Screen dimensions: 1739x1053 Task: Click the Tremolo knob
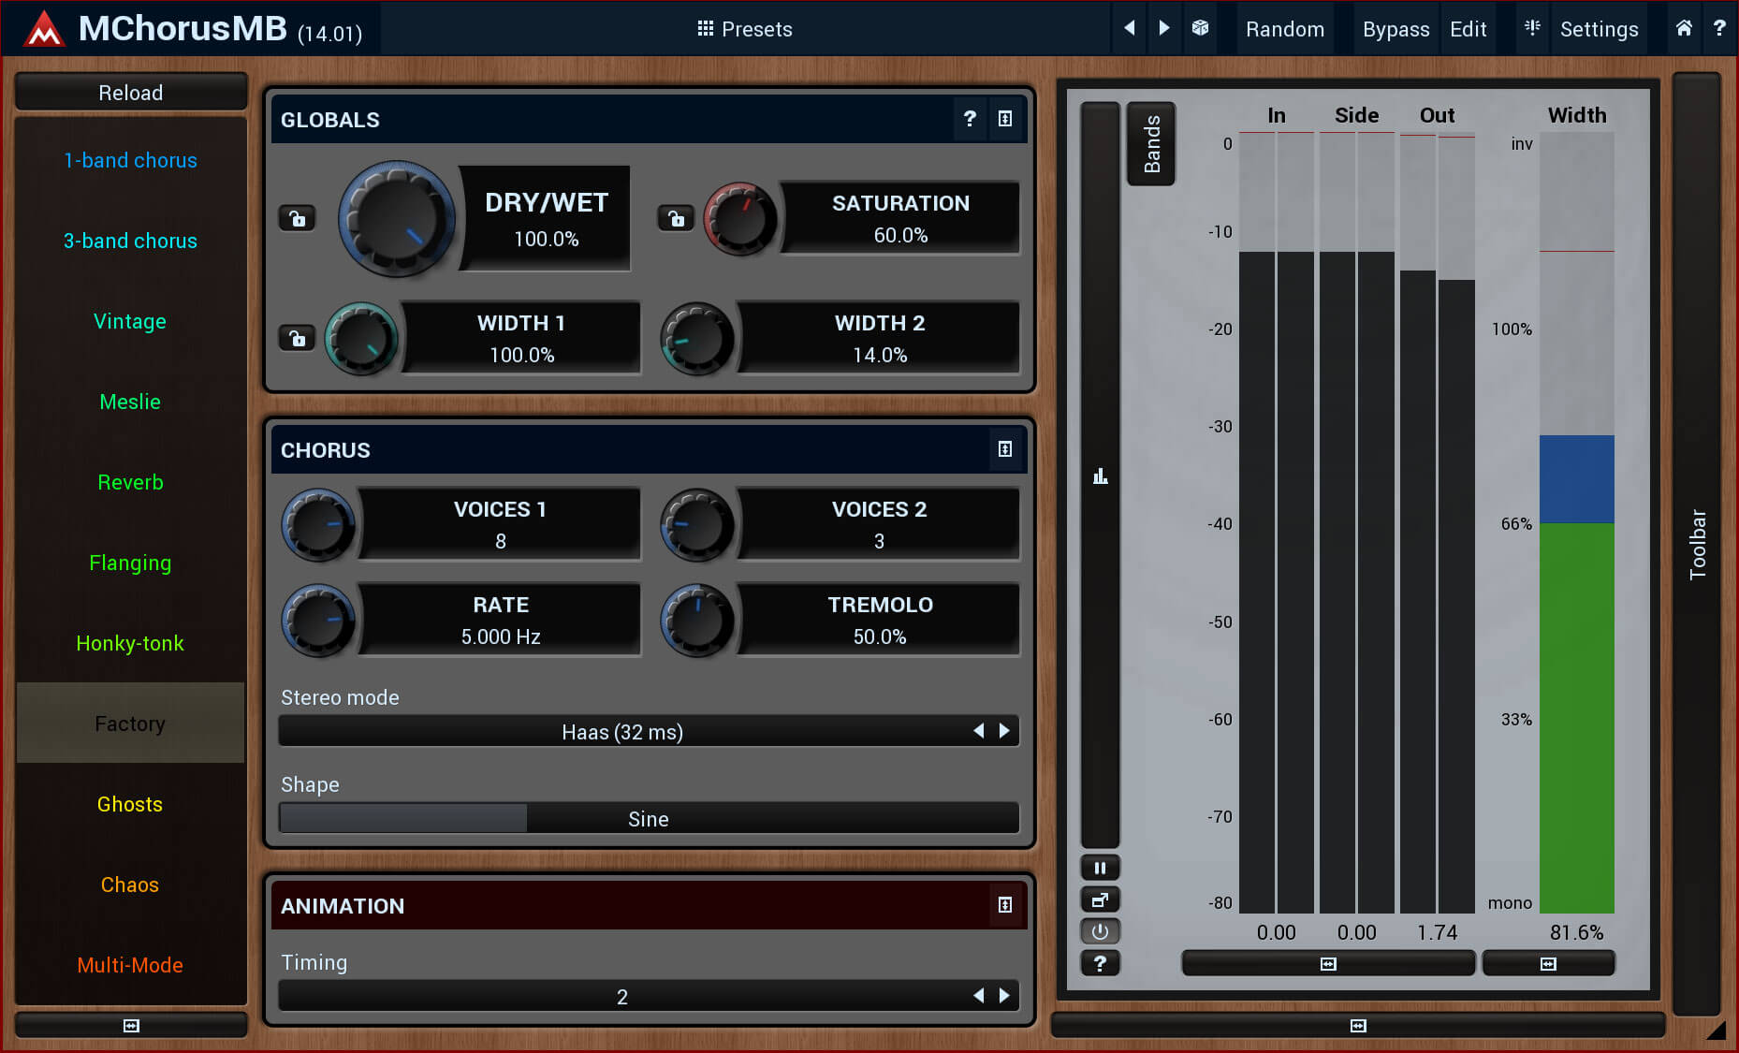pos(697,621)
